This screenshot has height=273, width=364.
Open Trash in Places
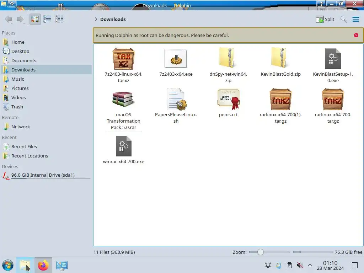[x=46, y=107]
